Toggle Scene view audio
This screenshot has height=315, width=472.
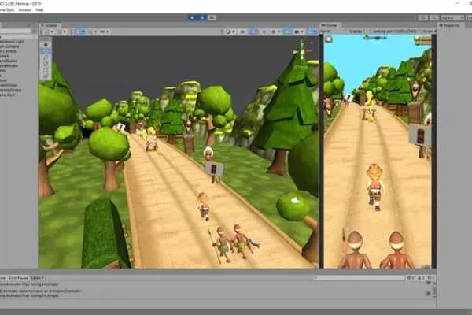(x=264, y=31)
